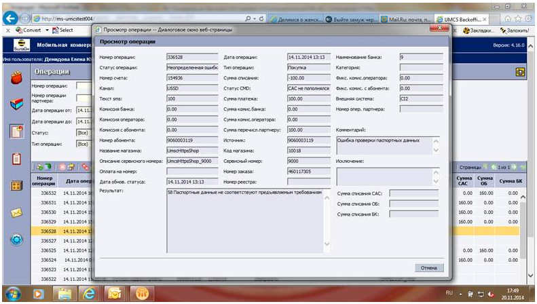Click the Beeline logo in the header

[x=22, y=45]
